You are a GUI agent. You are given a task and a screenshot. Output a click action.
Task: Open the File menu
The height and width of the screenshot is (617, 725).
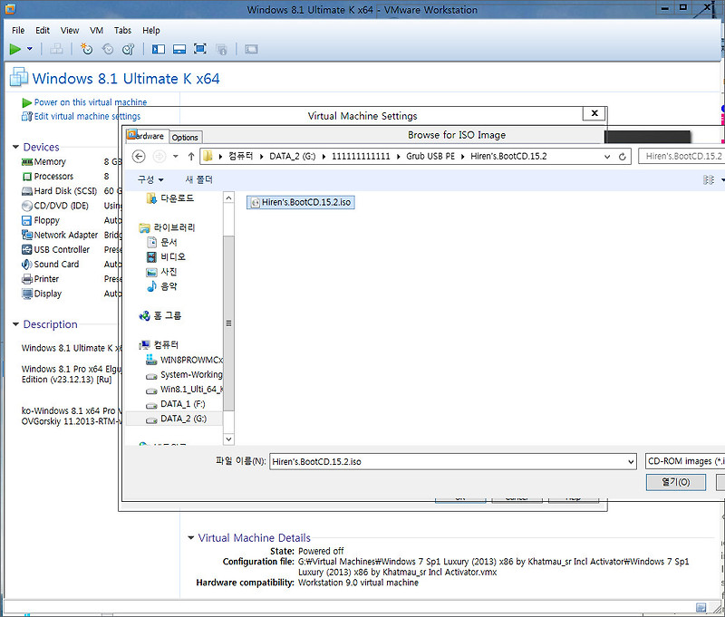(x=18, y=31)
